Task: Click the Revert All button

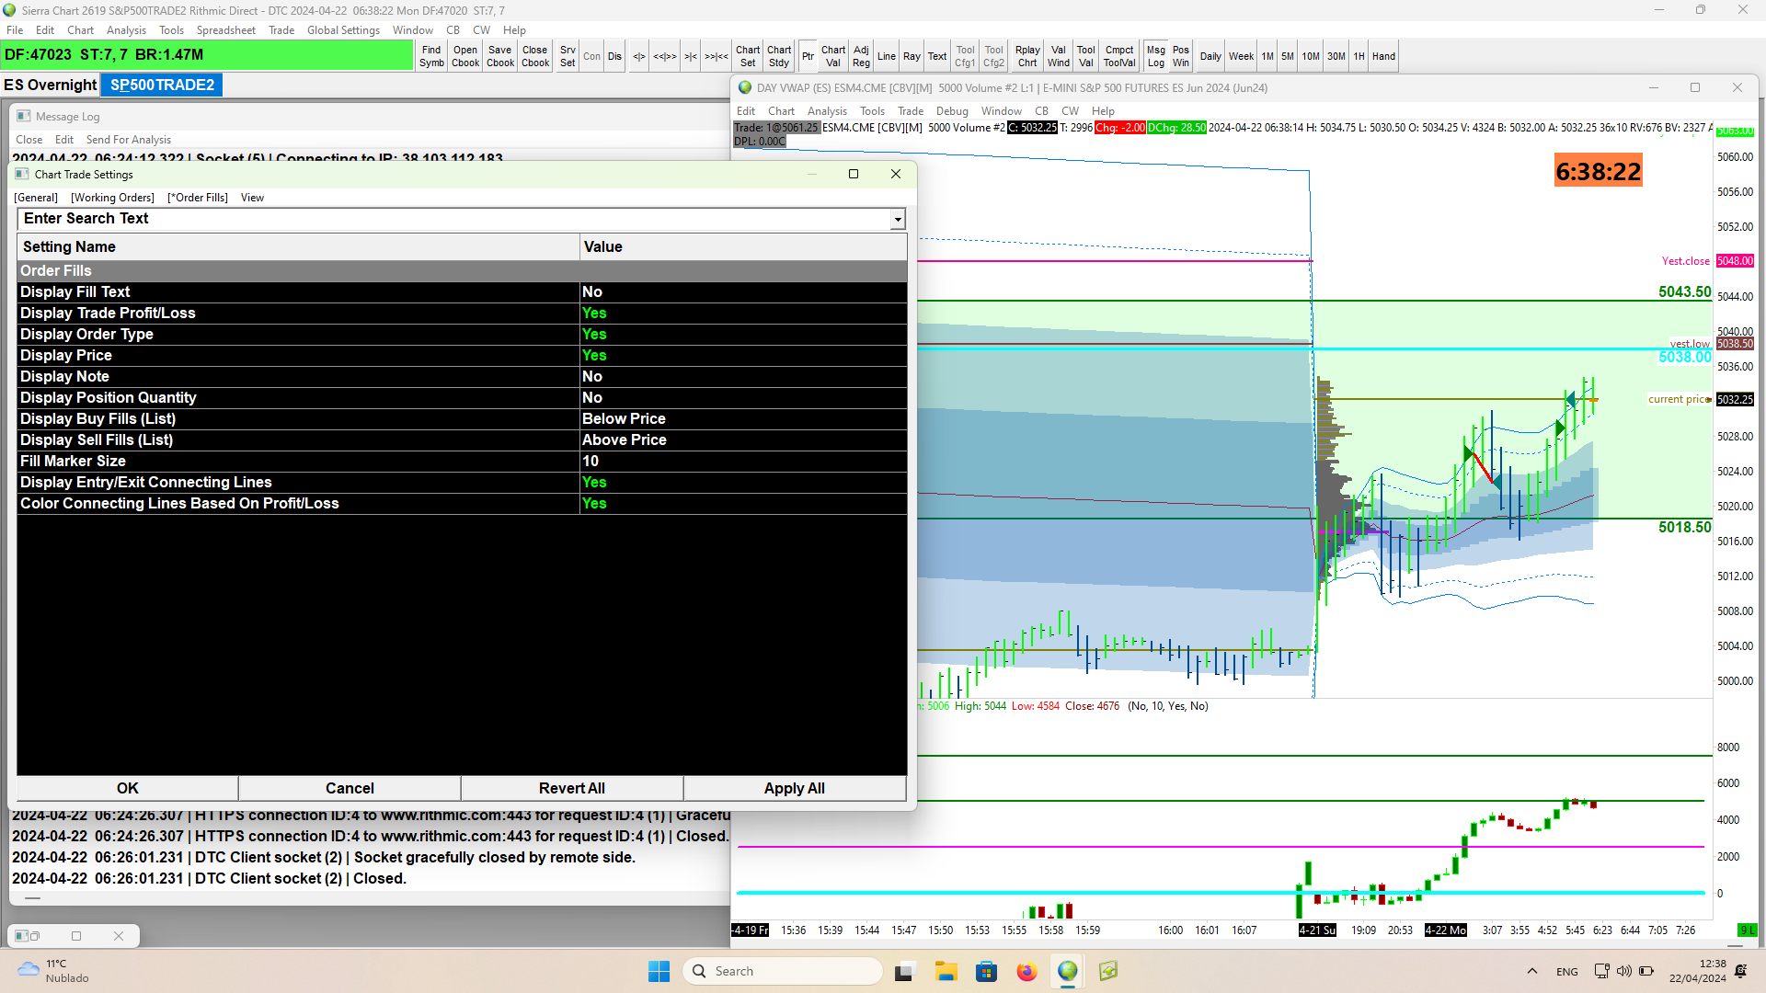Action: click(x=571, y=788)
